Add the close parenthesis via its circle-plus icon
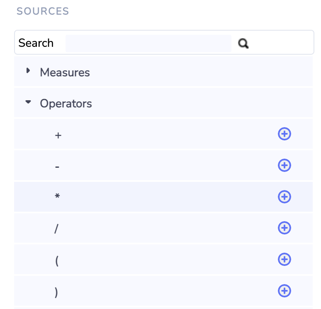 [284, 291]
